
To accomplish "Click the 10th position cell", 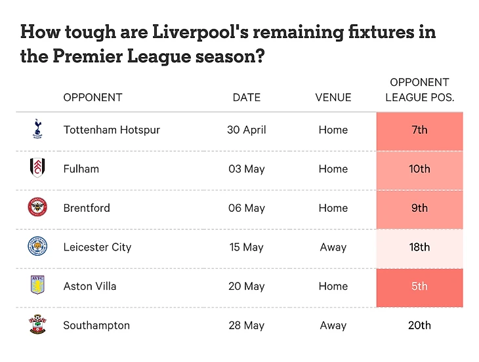I will [420, 171].
